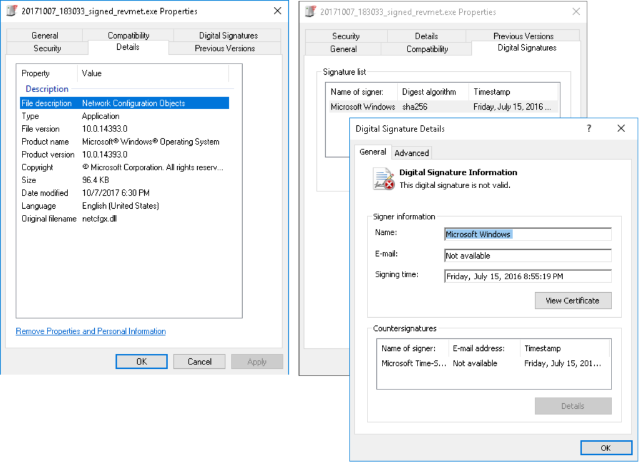639x463 pixels.
Task: Click the help question mark button
Action: pos(588,128)
